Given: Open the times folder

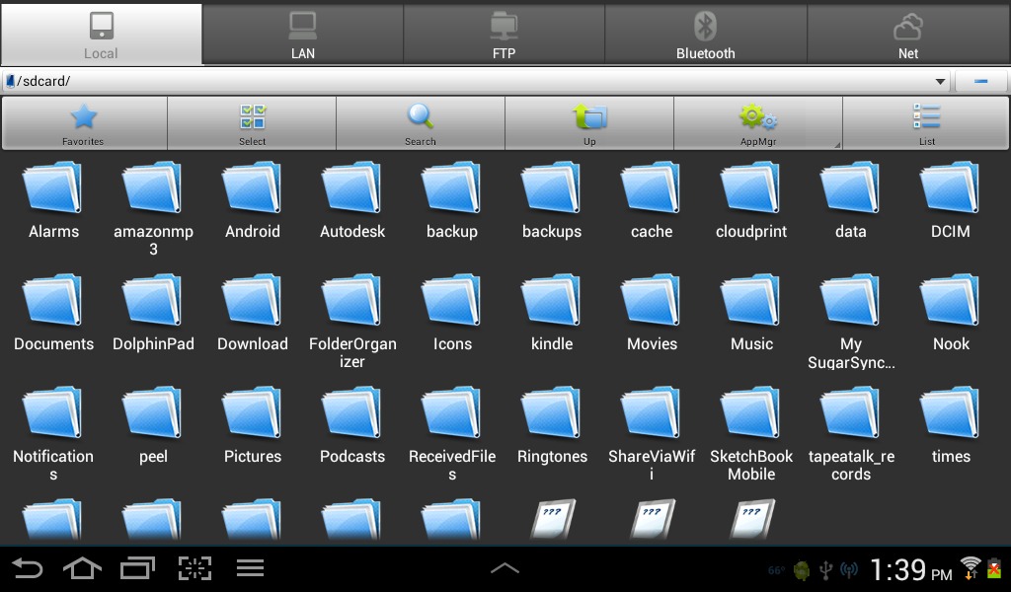Looking at the screenshot, I should tap(951, 425).
